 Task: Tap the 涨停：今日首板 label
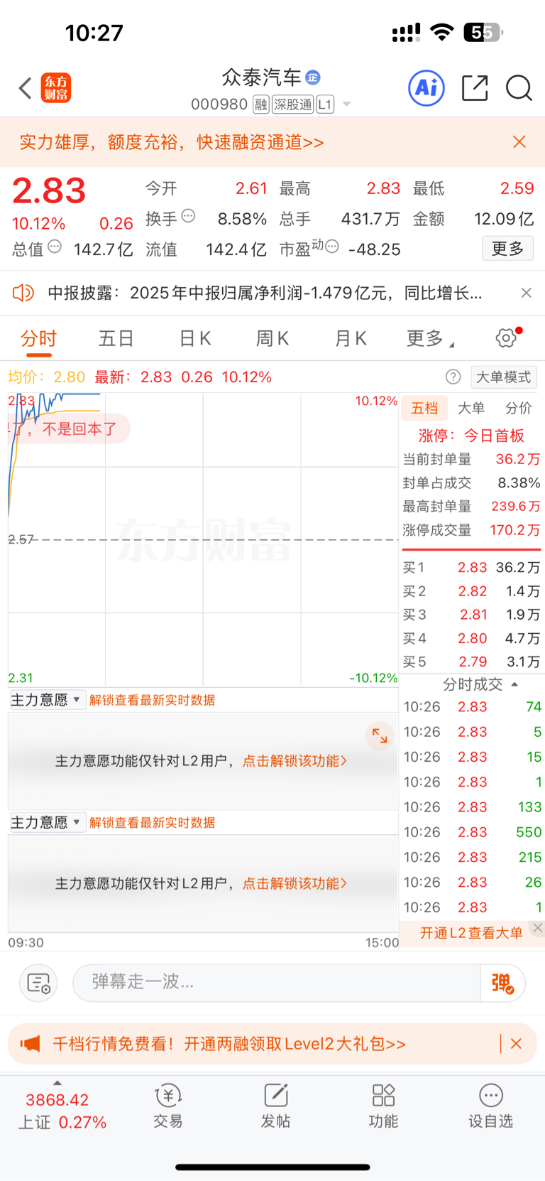pyautogui.click(x=471, y=436)
